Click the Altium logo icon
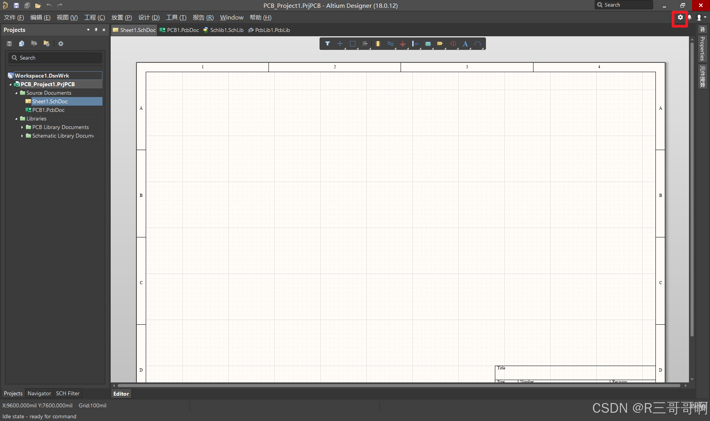Screen dimensions: 710x421 (x=5, y=5)
